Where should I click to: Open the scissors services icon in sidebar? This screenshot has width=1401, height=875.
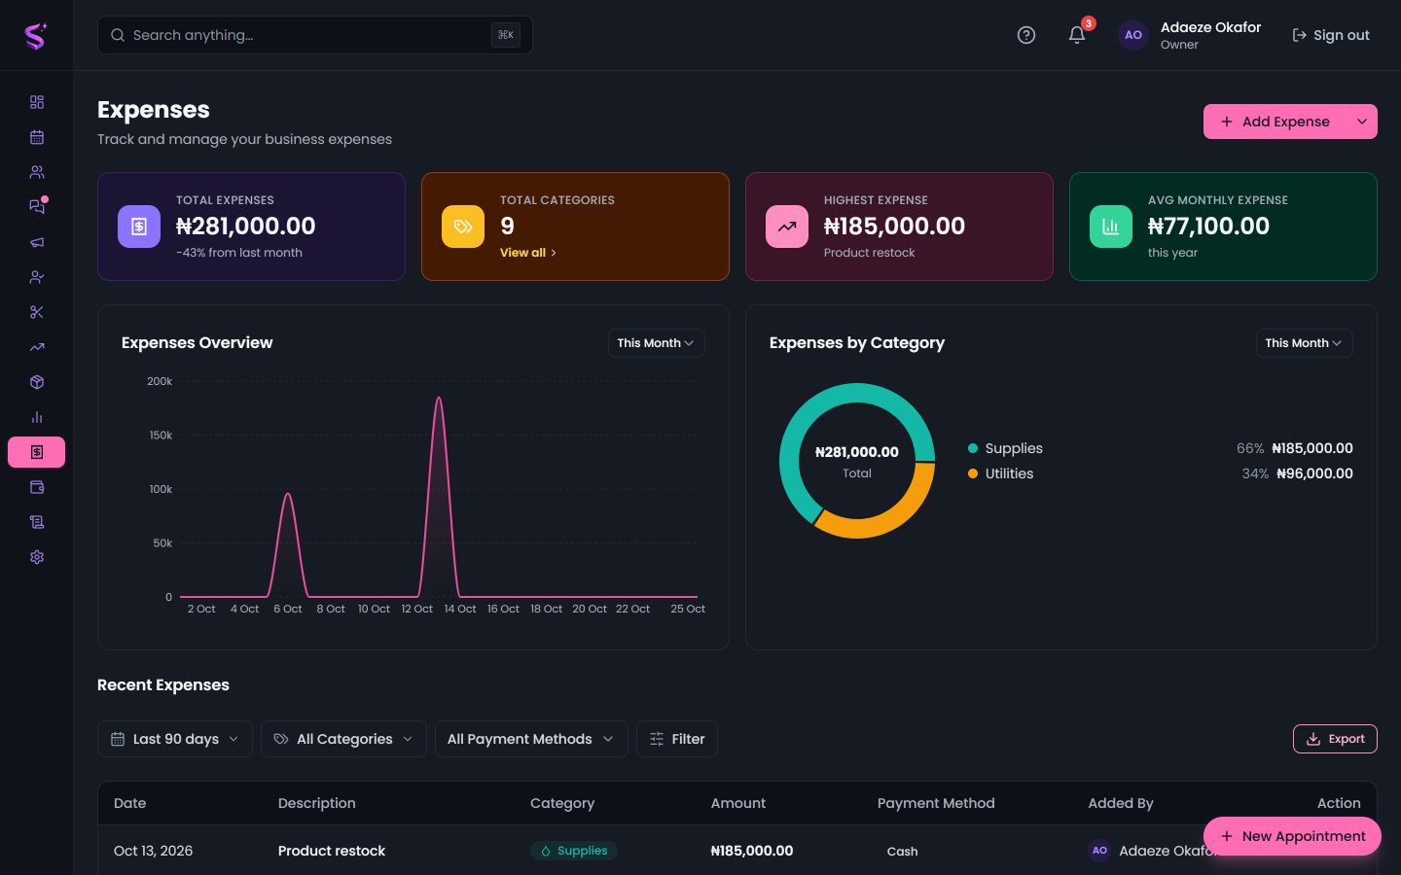click(37, 312)
